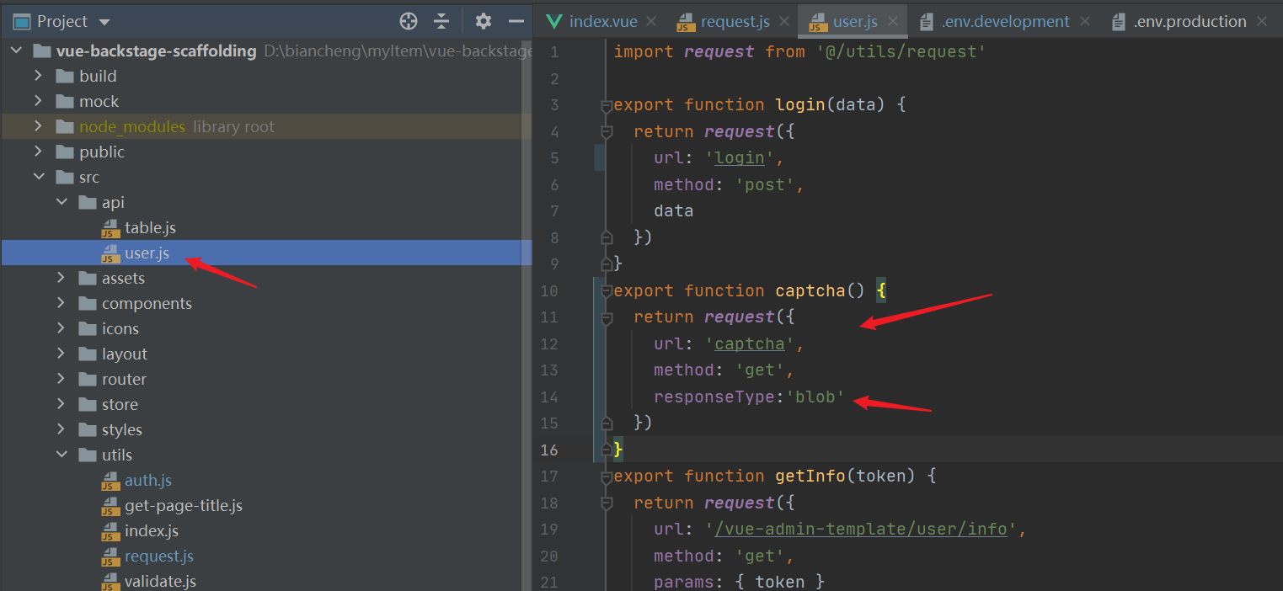Viewport: 1283px width, 591px height.
Task: Select table.js in the api folder
Action: pos(150,227)
